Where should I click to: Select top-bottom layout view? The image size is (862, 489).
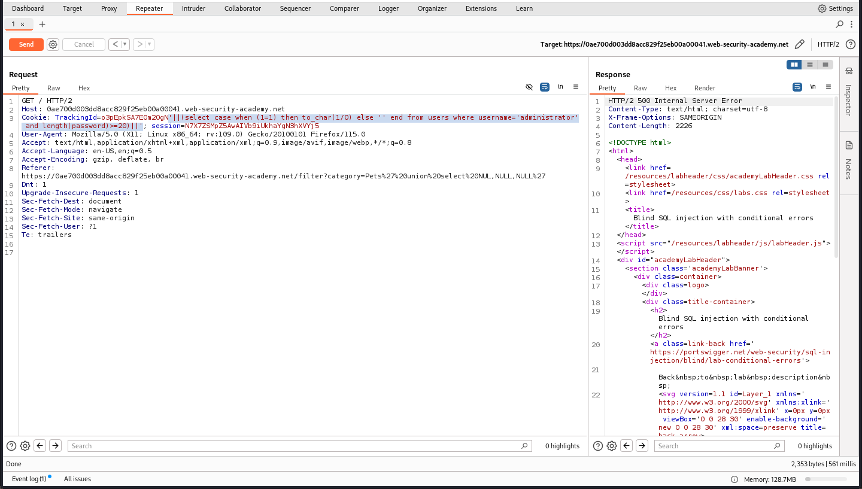(810, 65)
